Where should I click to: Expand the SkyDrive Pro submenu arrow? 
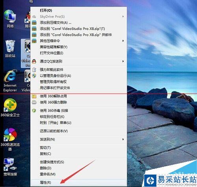coord(123,17)
